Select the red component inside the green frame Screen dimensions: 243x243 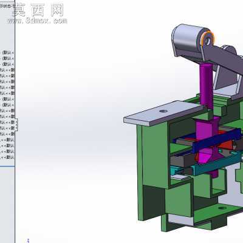point(227,145)
